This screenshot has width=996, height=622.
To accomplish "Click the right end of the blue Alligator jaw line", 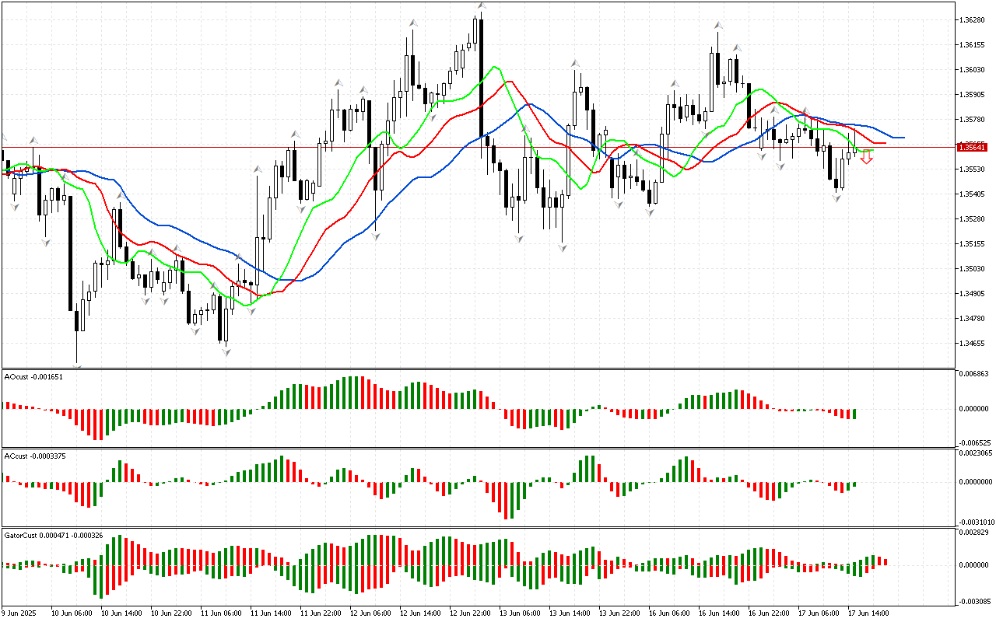I will (903, 138).
